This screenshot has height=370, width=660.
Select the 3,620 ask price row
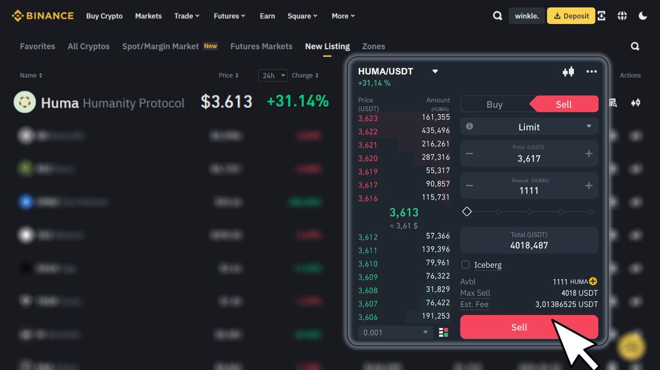404,158
